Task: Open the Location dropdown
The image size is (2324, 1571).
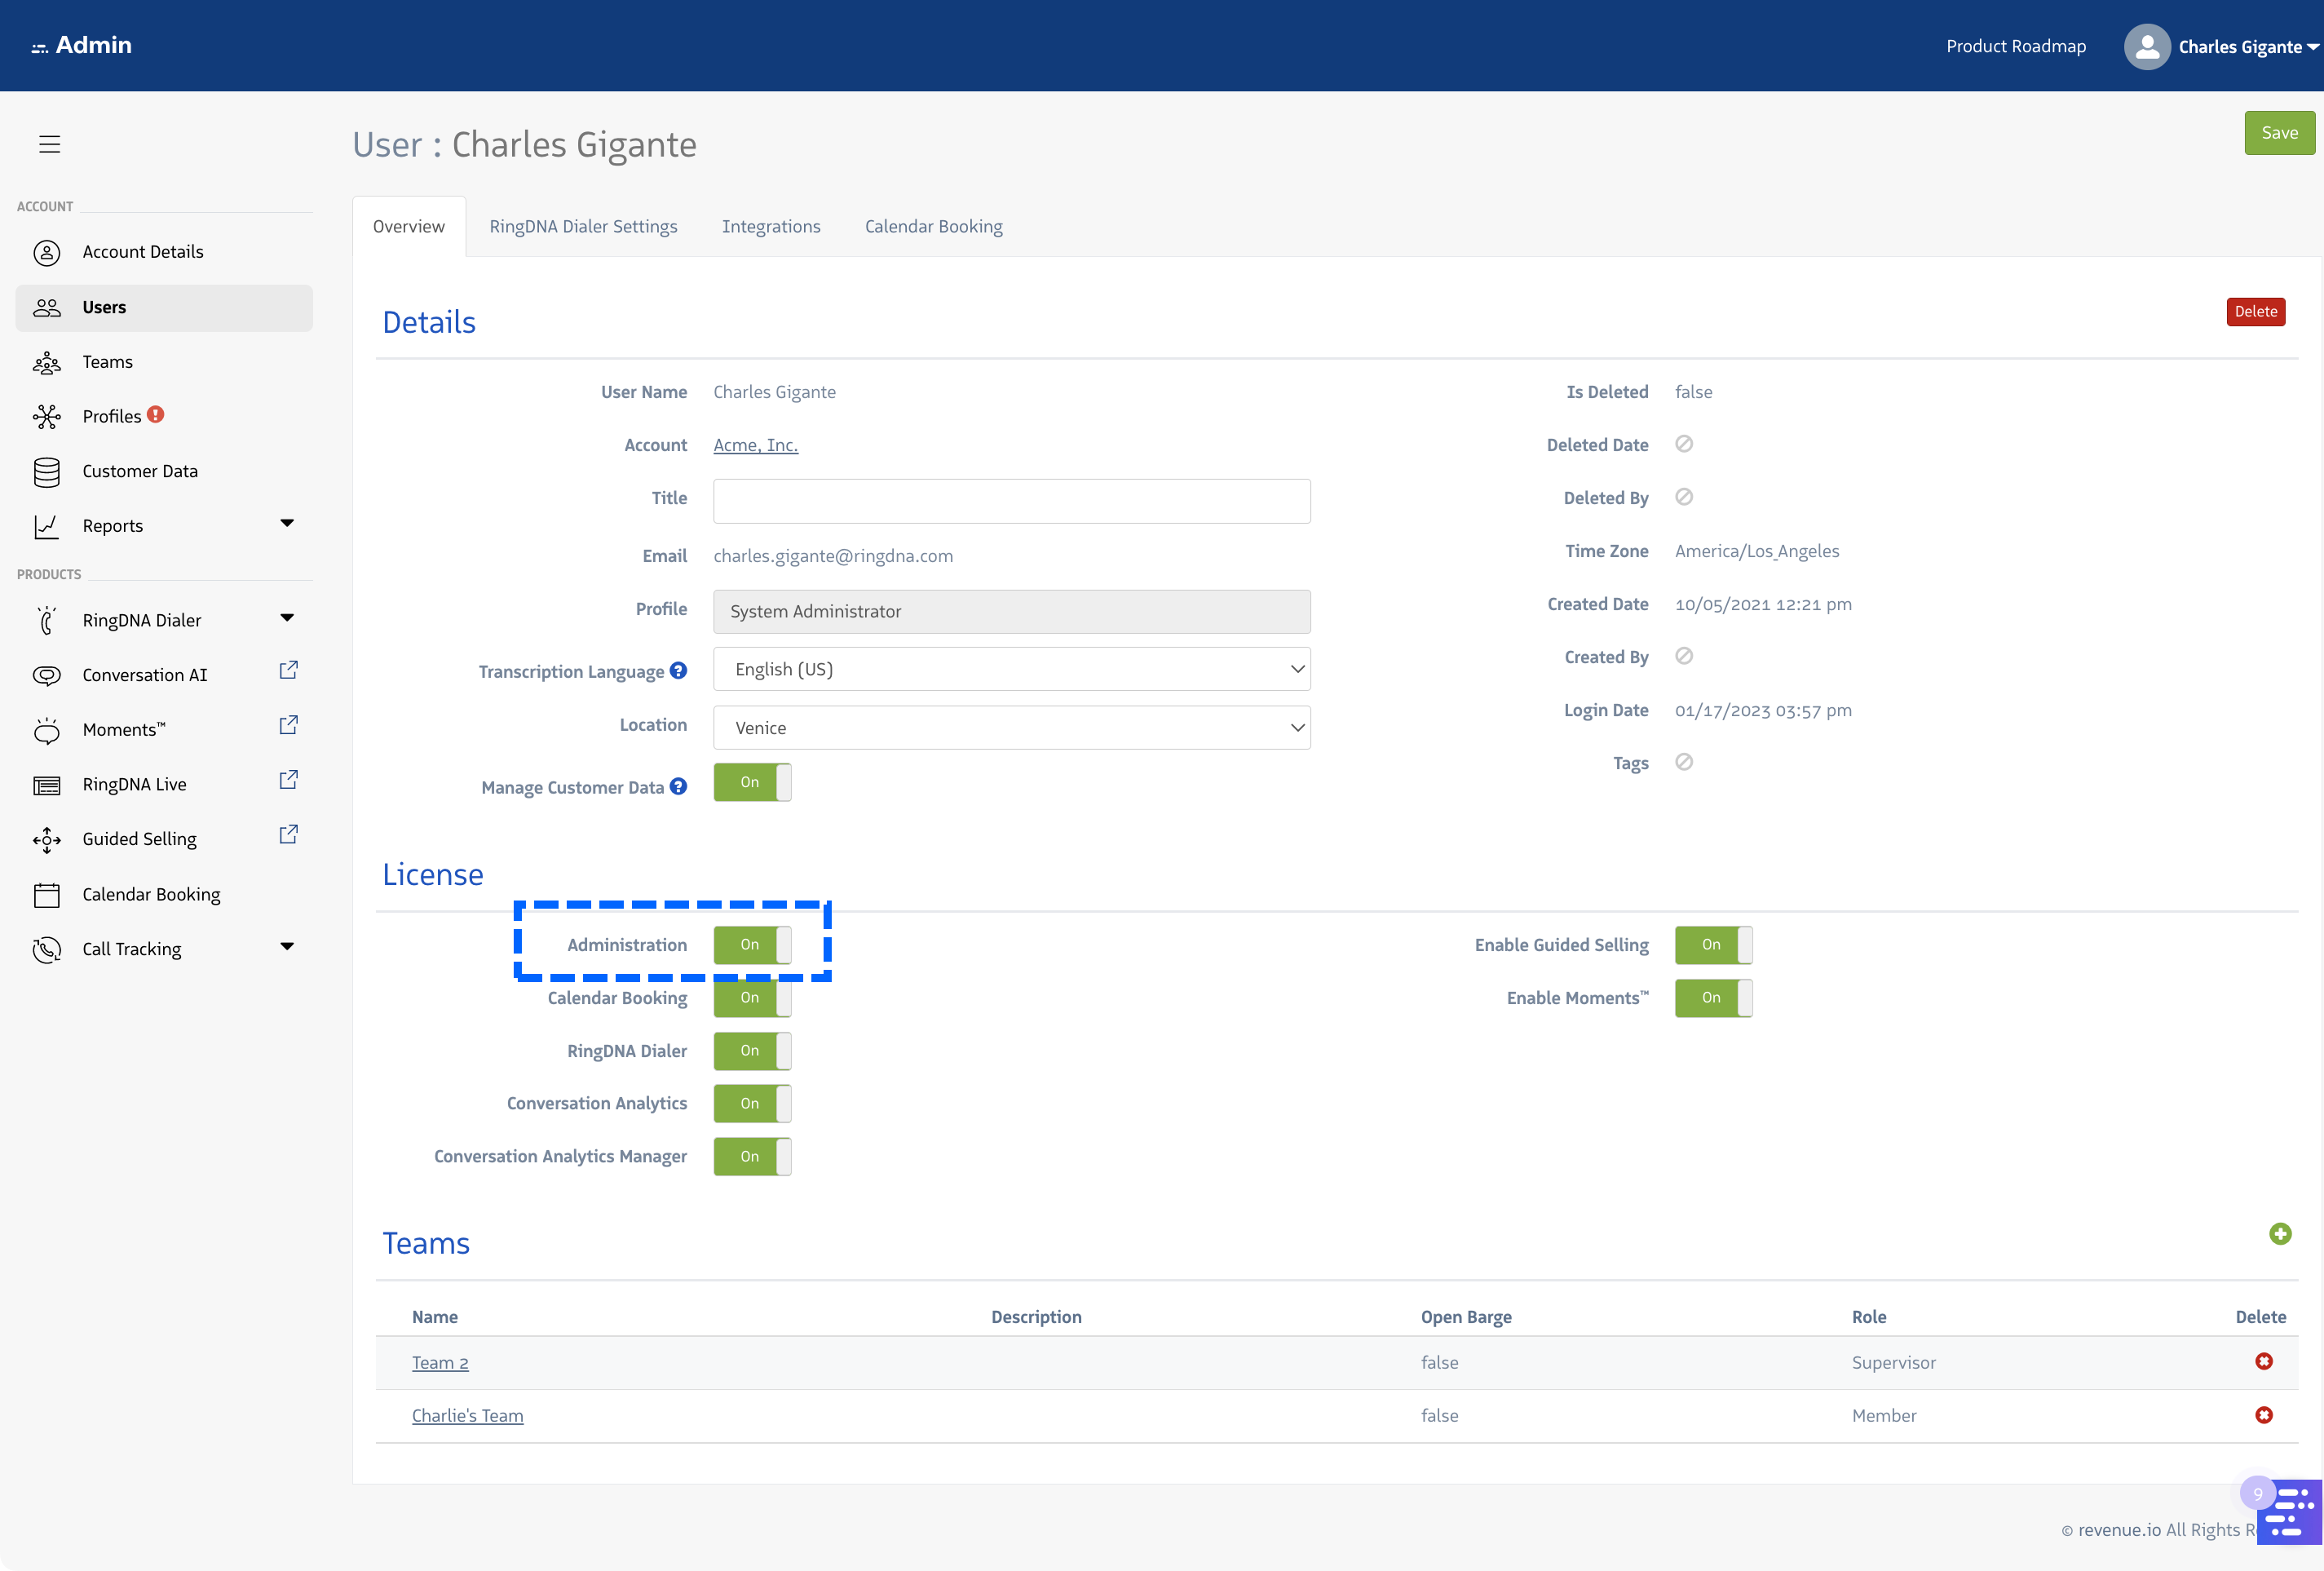Action: click(x=1011, y=727)
